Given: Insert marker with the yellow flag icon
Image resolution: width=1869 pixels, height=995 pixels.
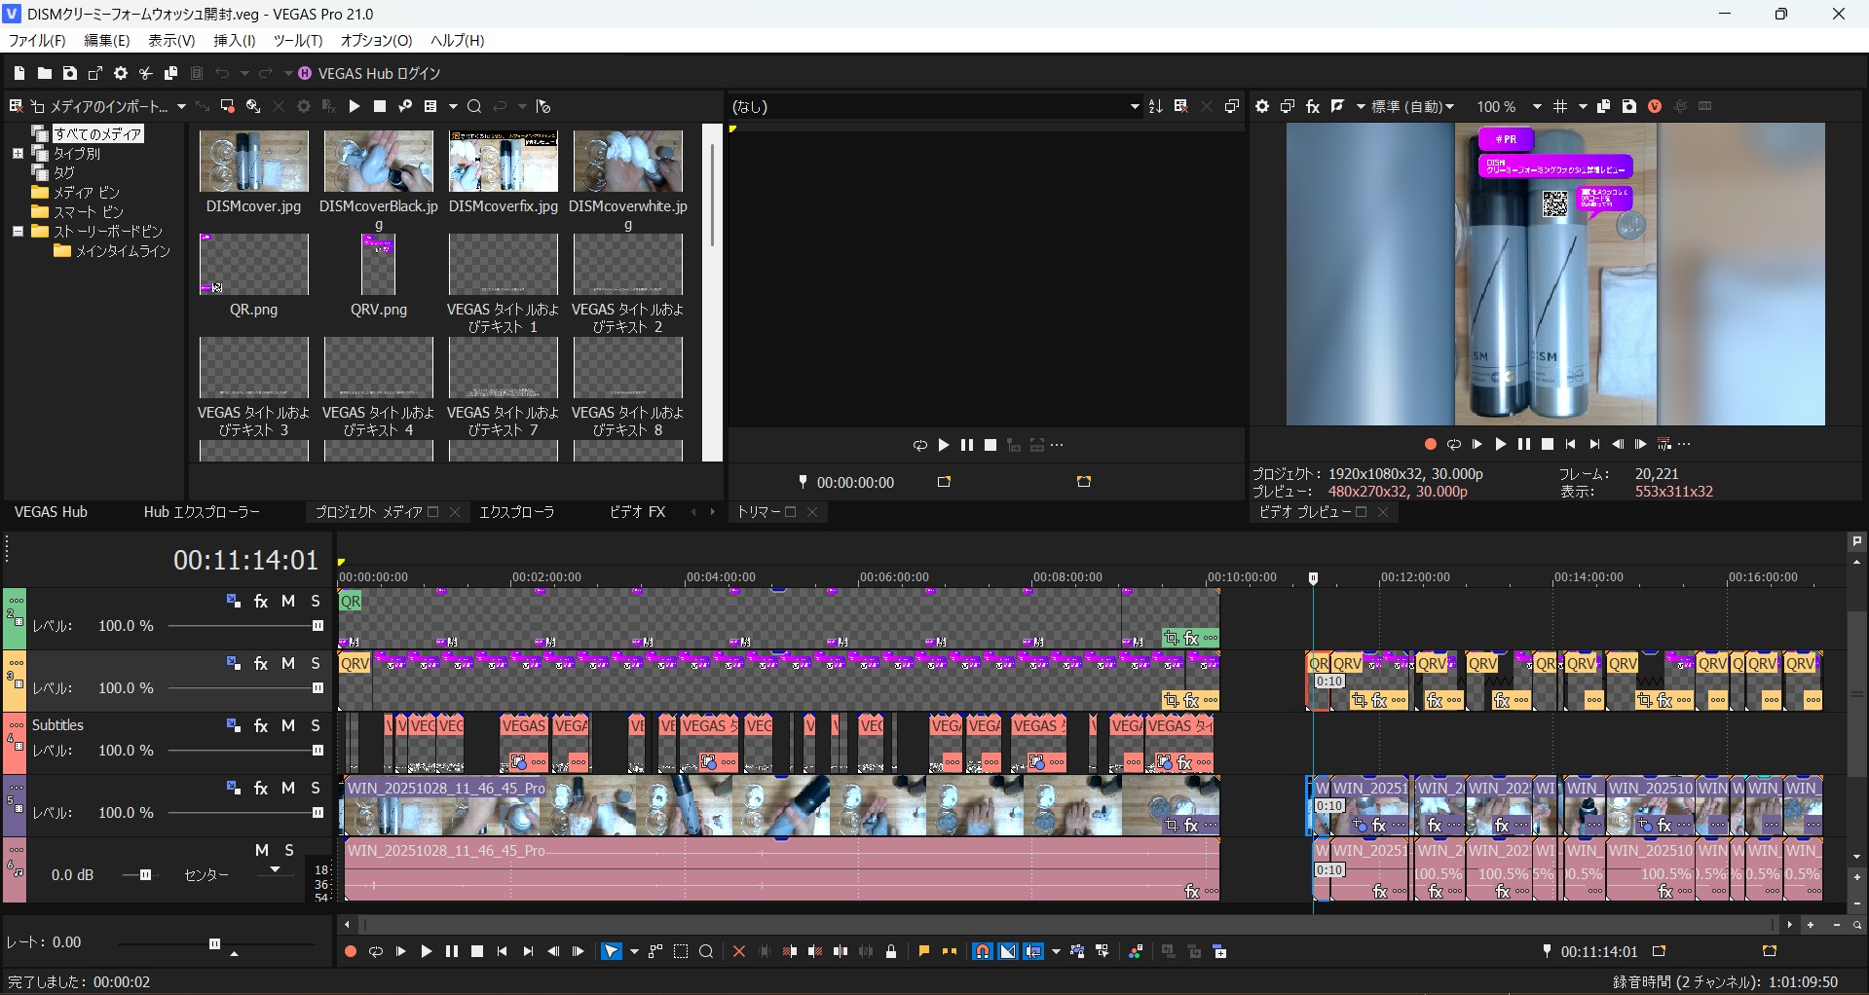Looking at the screenshot, I should (923, 952).
